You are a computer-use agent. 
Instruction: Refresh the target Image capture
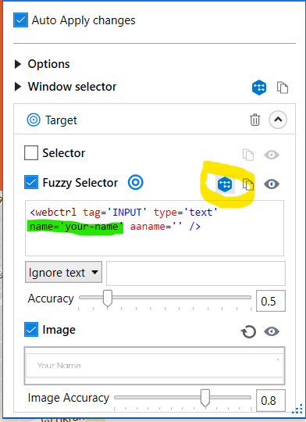[248, 331]
